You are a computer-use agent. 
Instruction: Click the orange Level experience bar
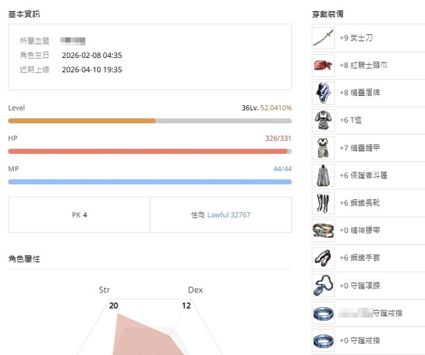pyautogui.click(x=150, y=121)
